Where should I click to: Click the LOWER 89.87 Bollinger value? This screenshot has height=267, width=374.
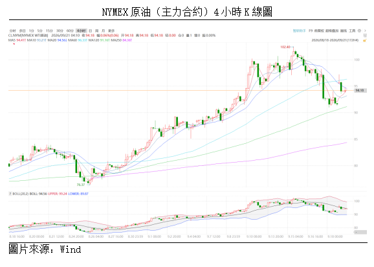(x=78, y=194)
